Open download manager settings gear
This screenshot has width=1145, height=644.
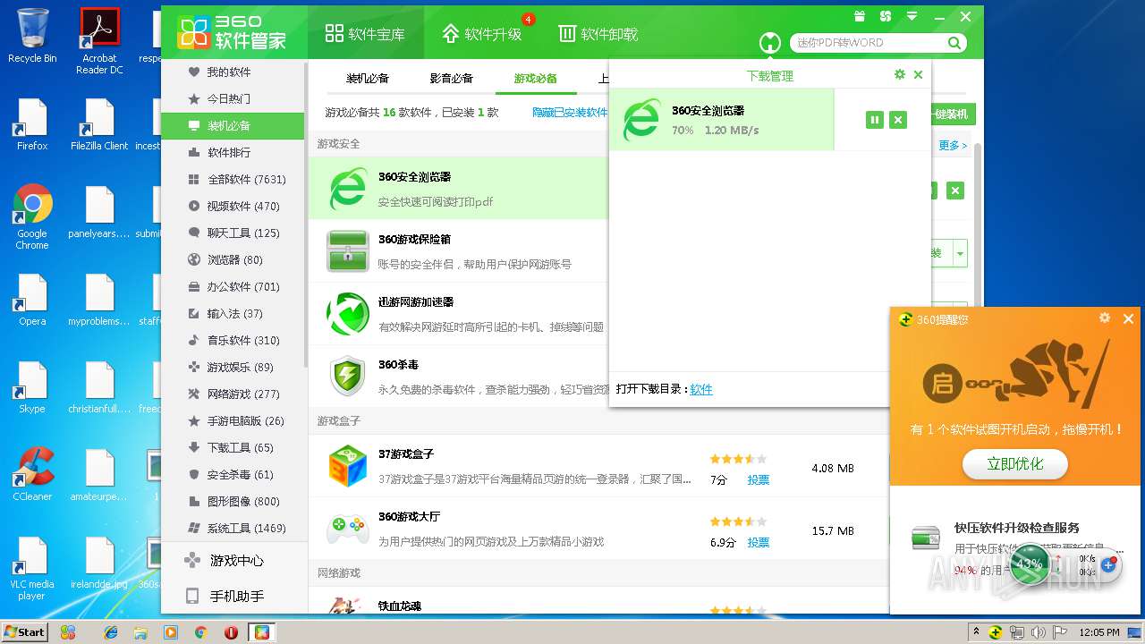900,75
